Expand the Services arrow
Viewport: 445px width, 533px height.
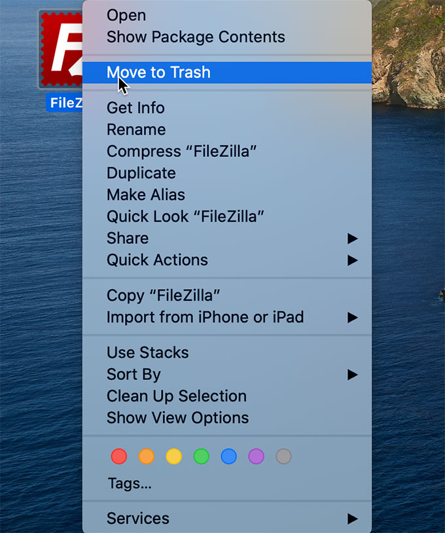tap(353, 519)
